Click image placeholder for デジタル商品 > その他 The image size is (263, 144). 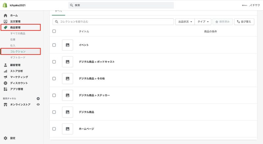tap(68, 78)
